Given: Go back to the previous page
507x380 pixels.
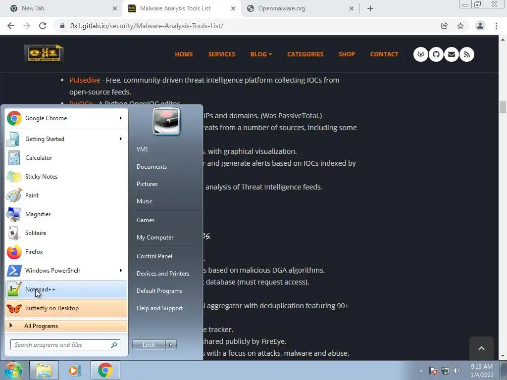Looking at the screenshot, I should (11, 26).
